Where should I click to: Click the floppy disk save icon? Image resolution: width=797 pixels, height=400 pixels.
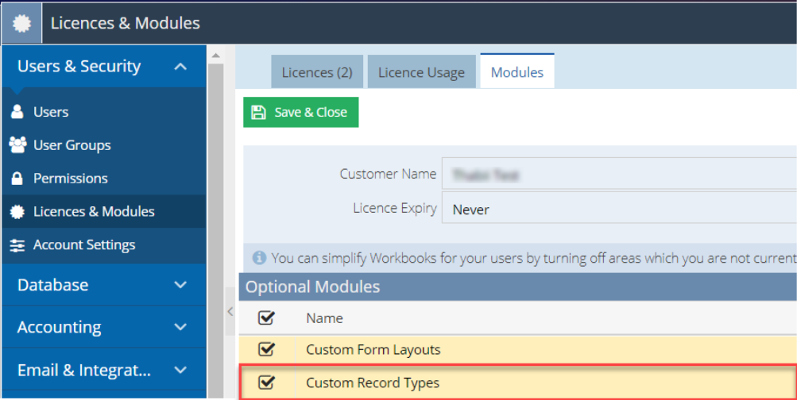pos(259,112)
